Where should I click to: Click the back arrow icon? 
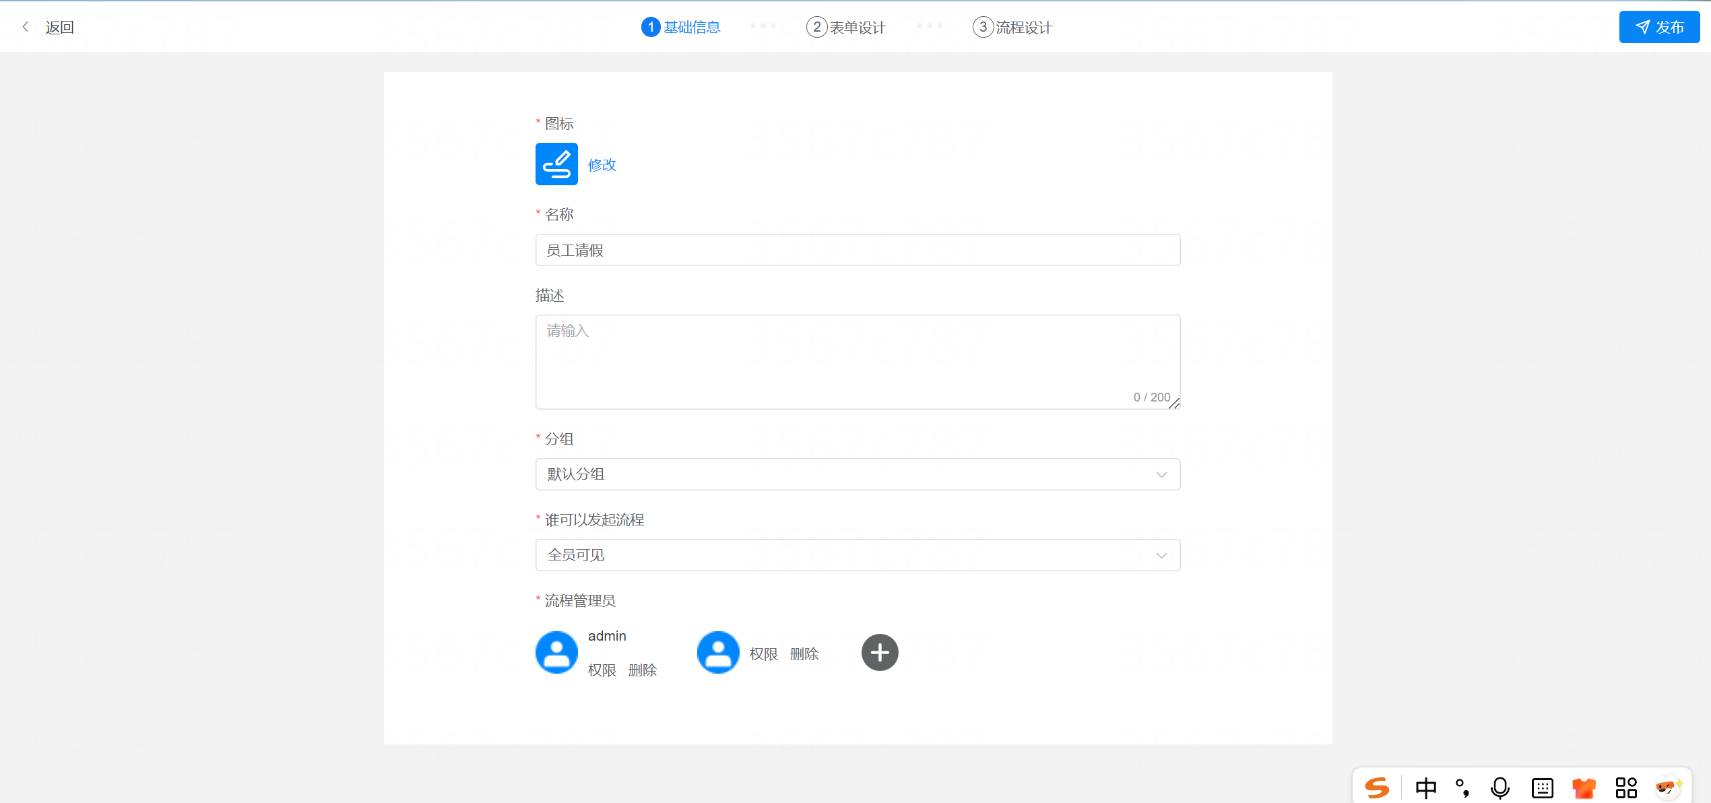click(x=26, y=27)
